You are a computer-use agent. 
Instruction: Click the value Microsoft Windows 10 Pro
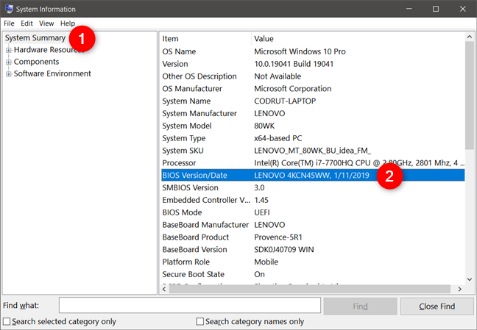(x=300, y=51)
